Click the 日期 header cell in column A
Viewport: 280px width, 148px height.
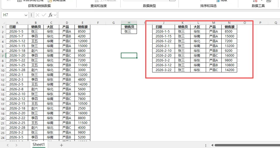pos(17,27)
